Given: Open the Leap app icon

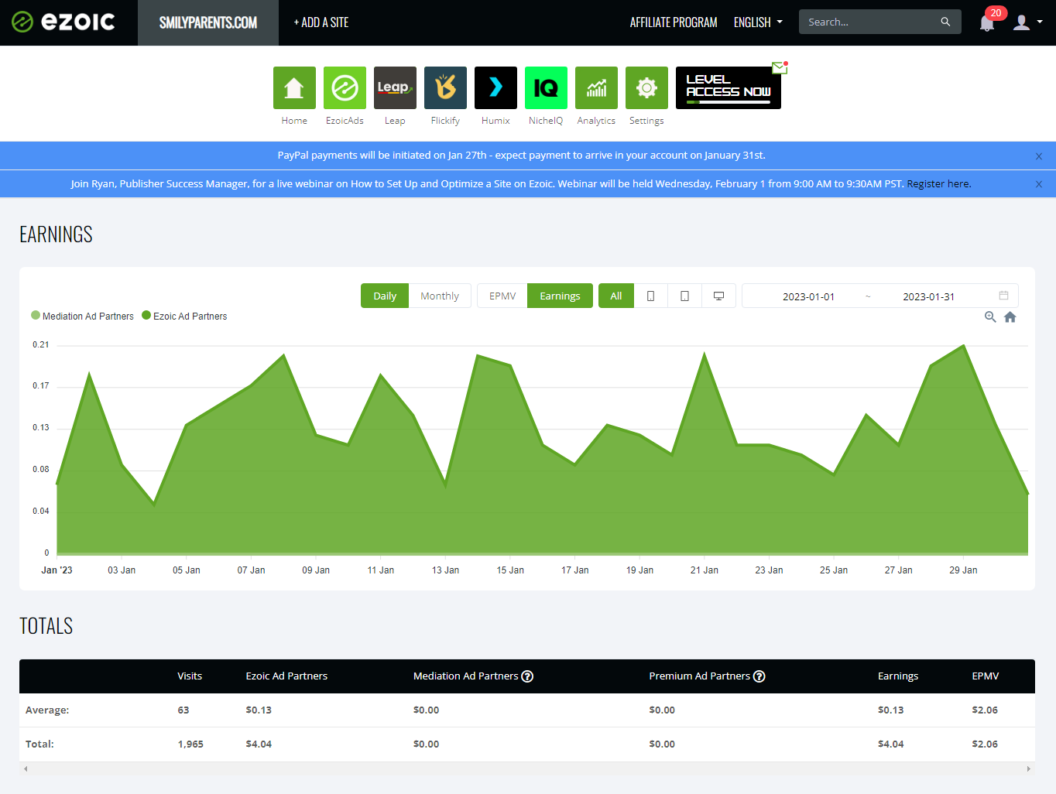Looking at the screenshot, I should point(395,87).
